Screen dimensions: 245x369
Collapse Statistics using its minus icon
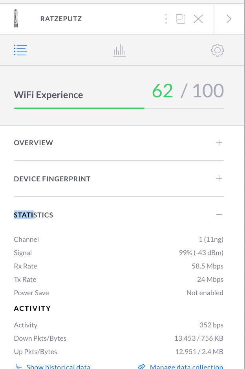tap(219, 215)
